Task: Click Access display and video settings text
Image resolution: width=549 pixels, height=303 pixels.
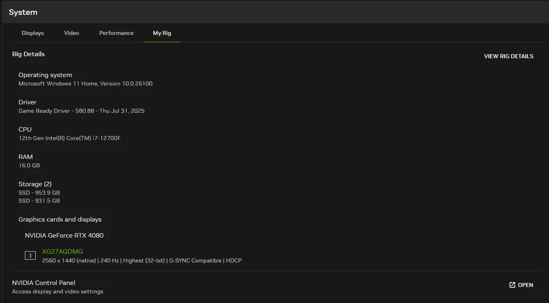Action: pos(57,292)
